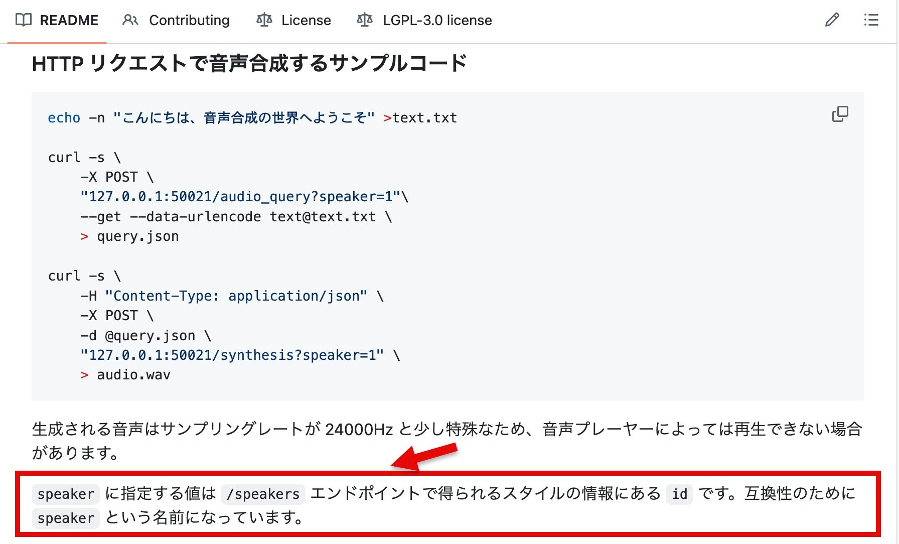Click the /speakers inline code
Image resolution: width=899 pixels, height=544 pixels.
point(263,494)
